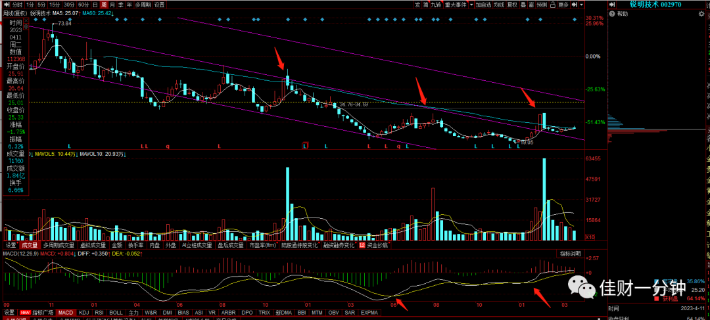Open the dropdown arrow beside 重大事件
710x320 pixels.
471,5
